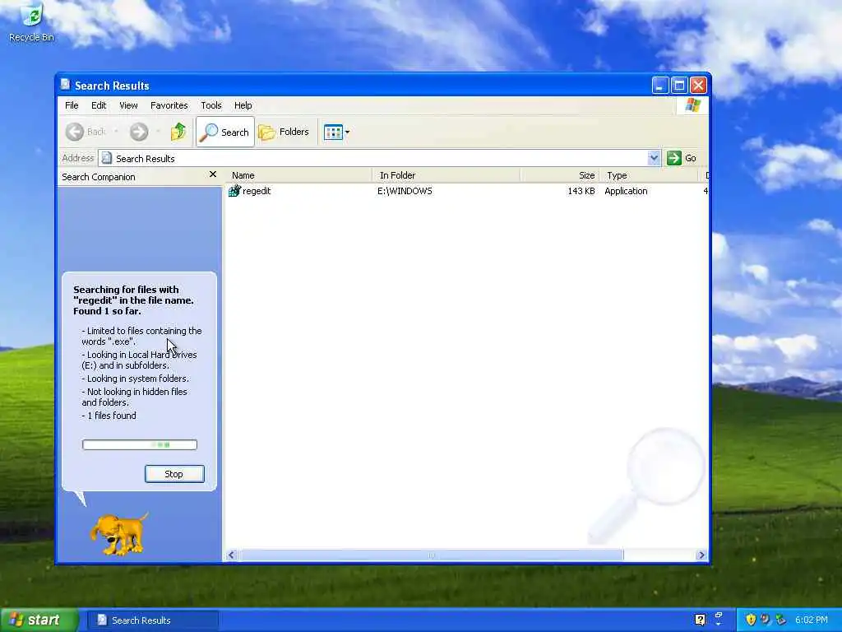This screenshot has width=842, height=632.
Task: Open the Address bar dropdown
Action: point(654,158)
